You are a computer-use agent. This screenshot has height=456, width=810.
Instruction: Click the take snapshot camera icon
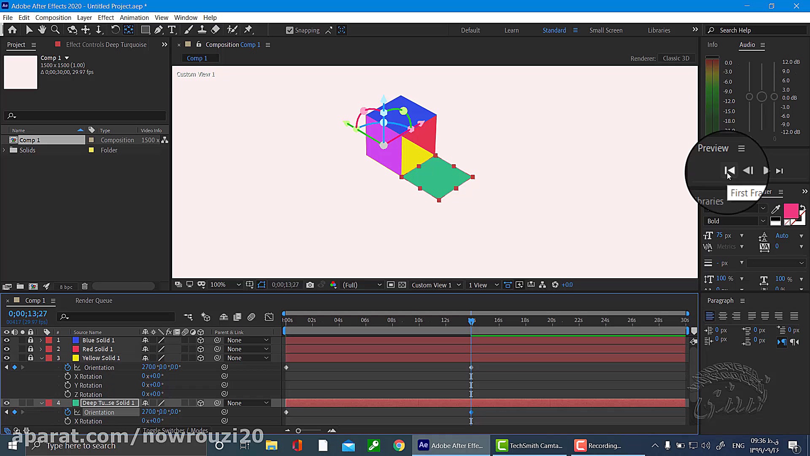click(x=310, y=285)
